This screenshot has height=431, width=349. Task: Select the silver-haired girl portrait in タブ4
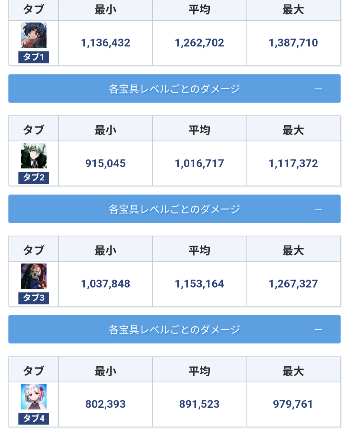34,396
